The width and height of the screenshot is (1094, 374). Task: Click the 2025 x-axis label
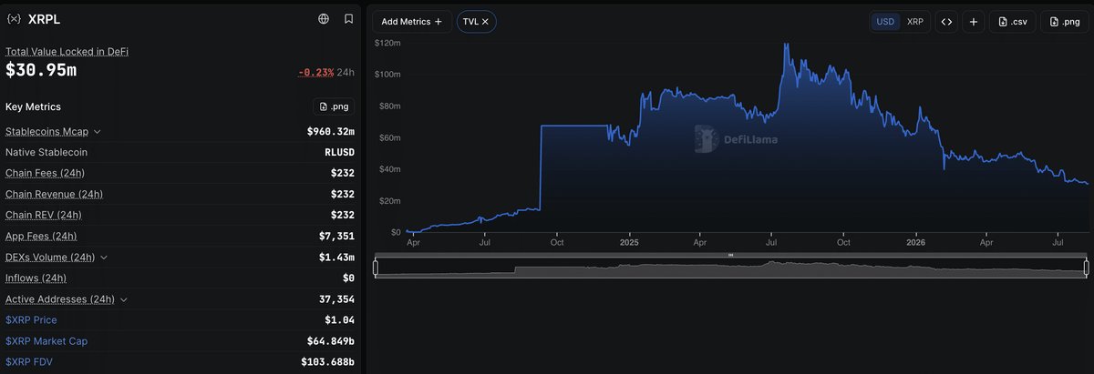click(629, 242)
